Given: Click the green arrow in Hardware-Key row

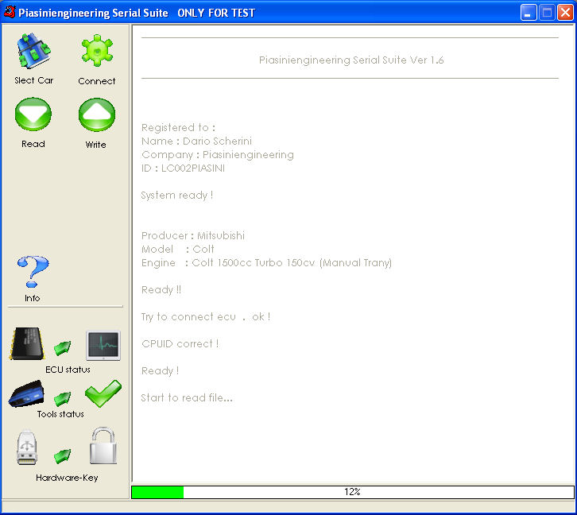Looking at the screenshot, I should 62,456.
